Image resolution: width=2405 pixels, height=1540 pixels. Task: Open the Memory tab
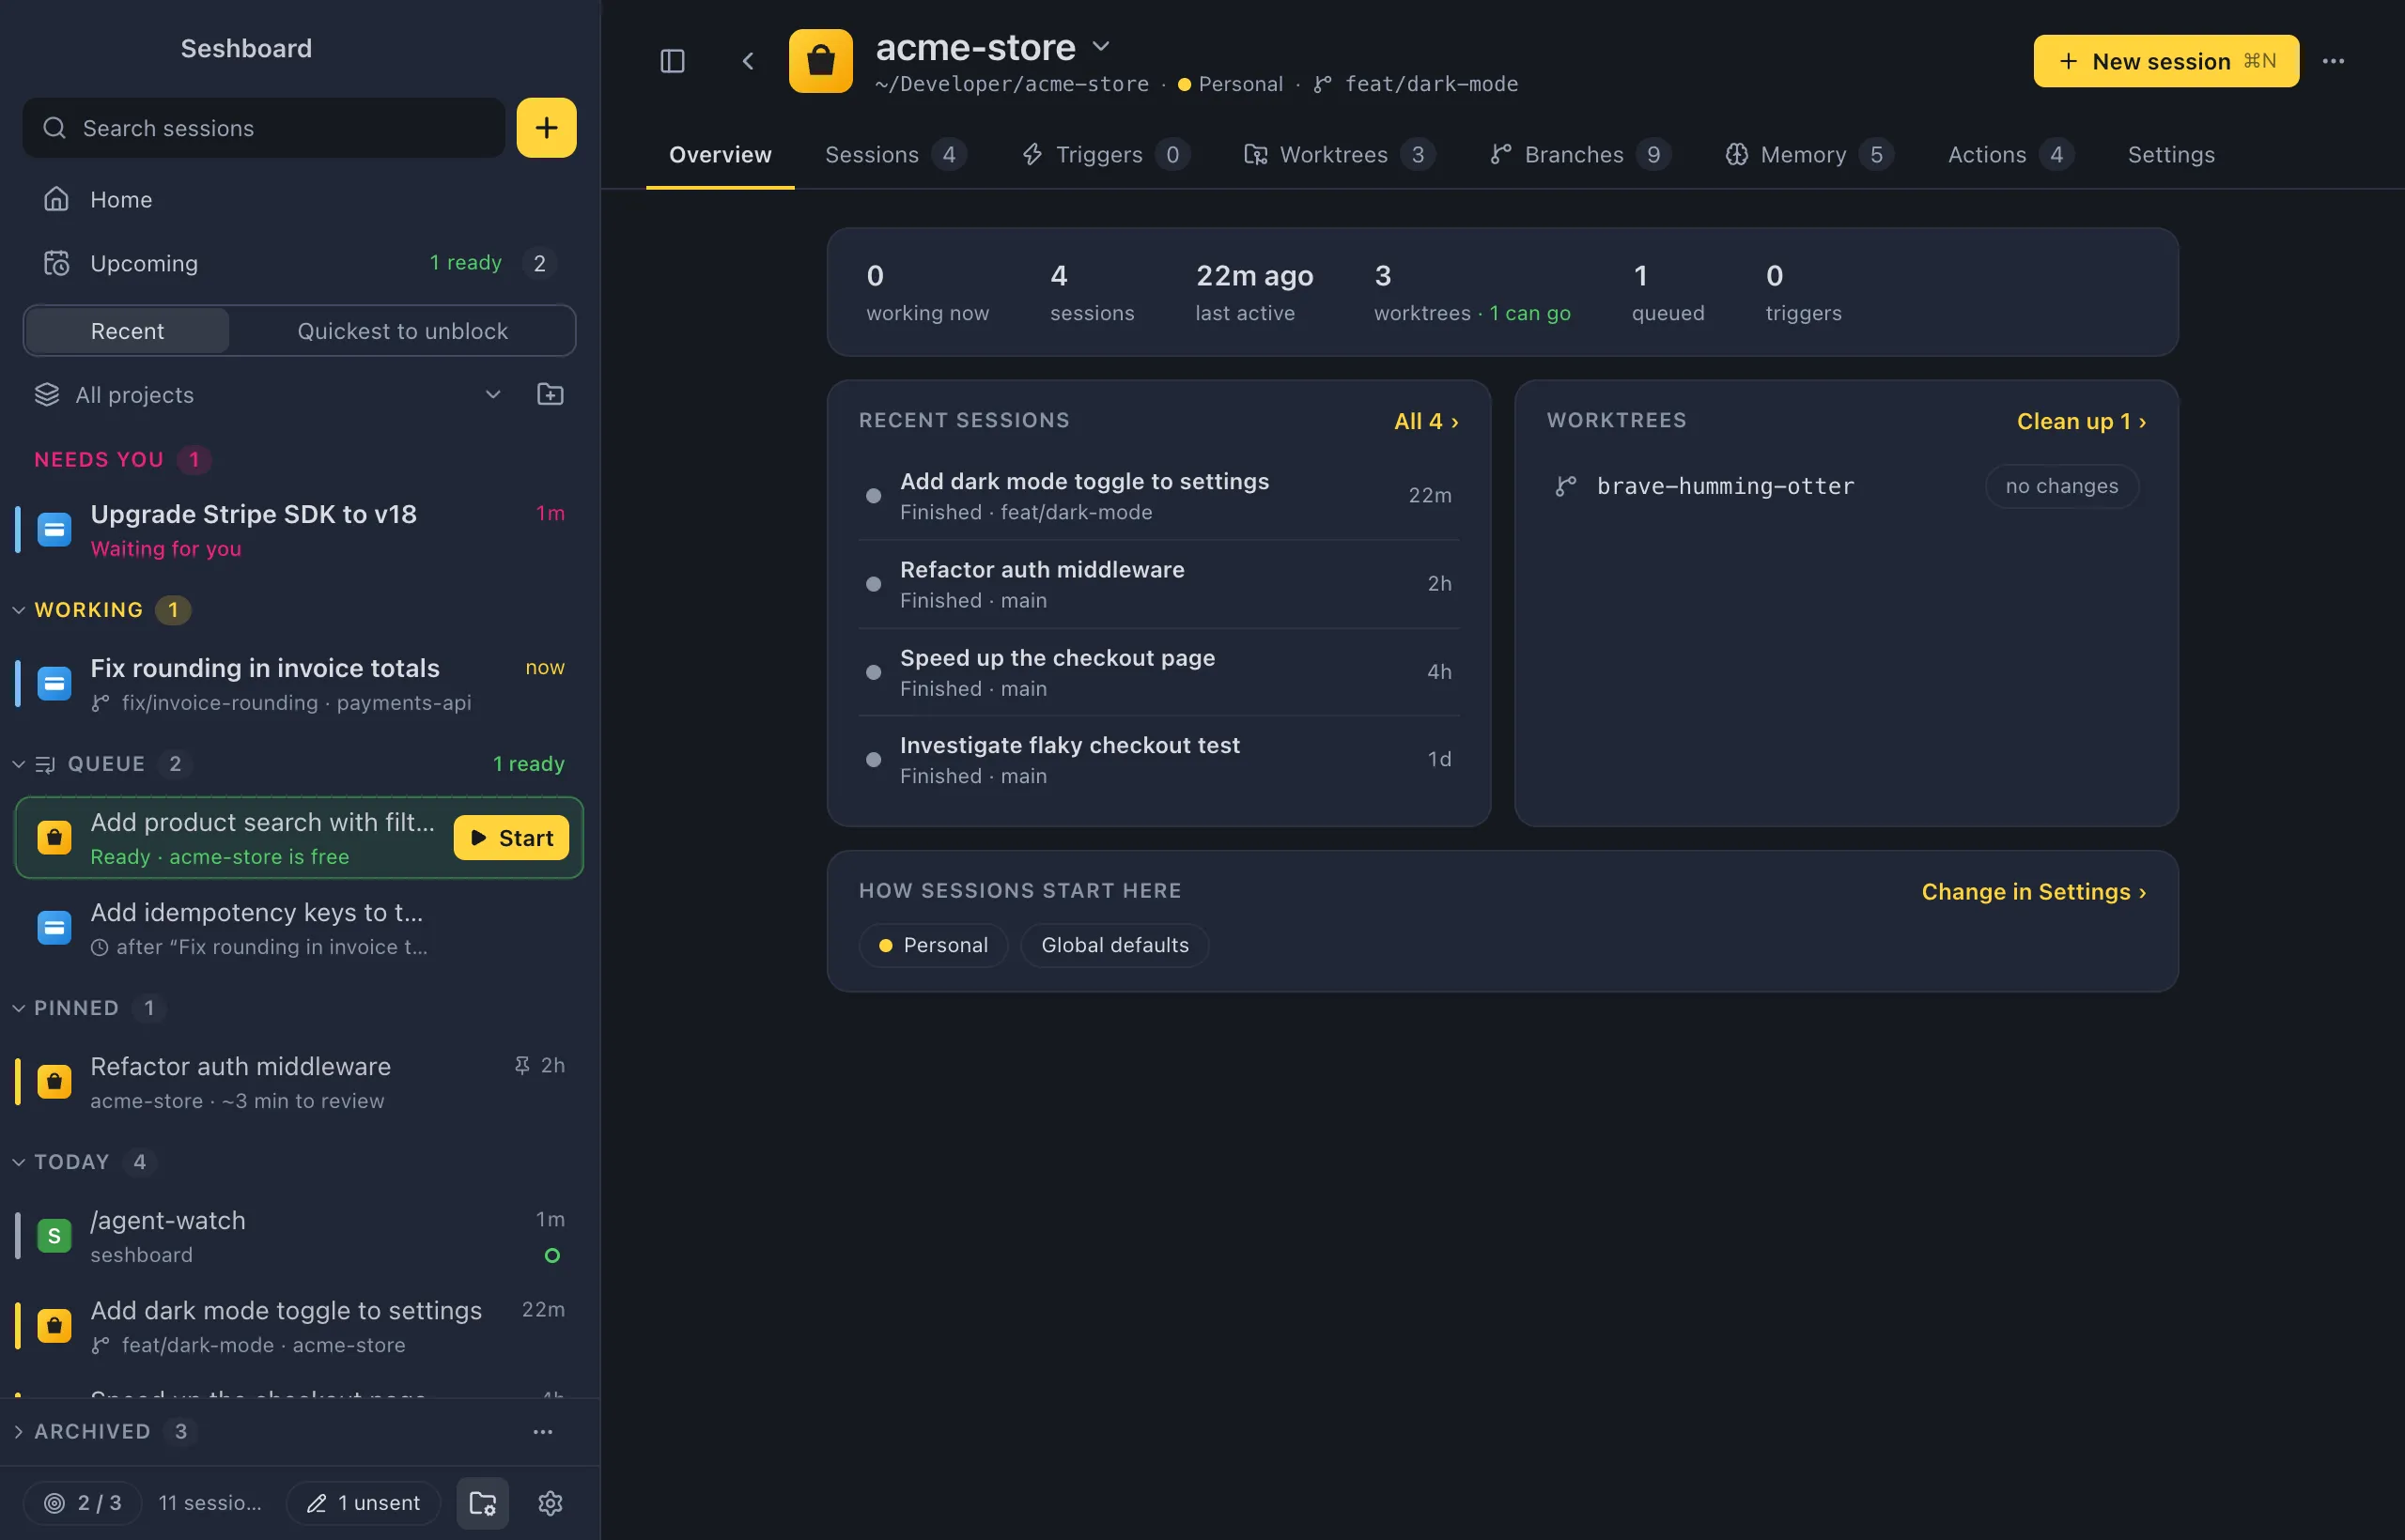(x=1808, y=155)
